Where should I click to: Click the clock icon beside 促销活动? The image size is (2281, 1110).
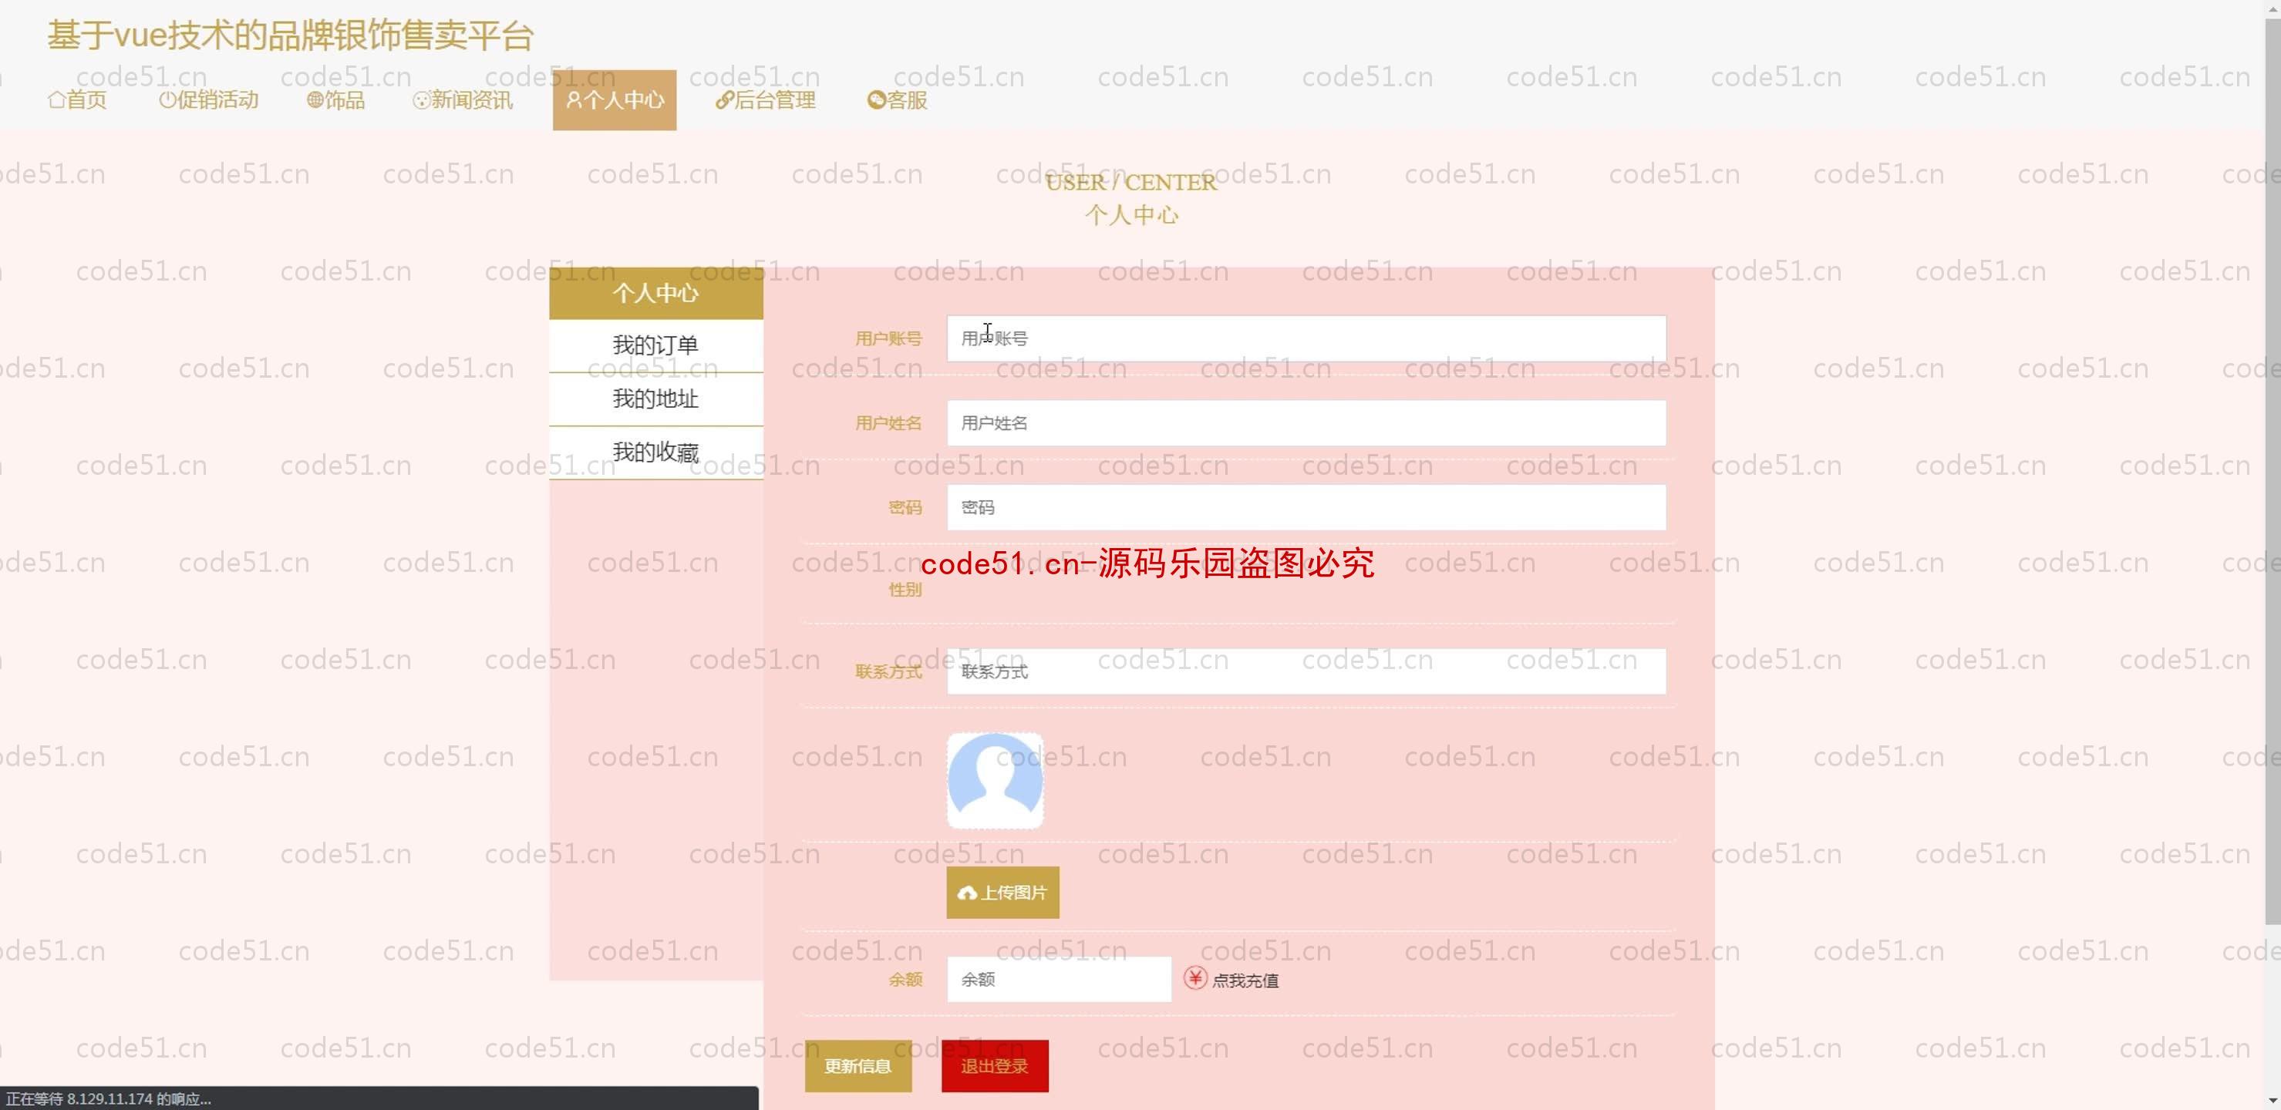[x=167, y=100]
